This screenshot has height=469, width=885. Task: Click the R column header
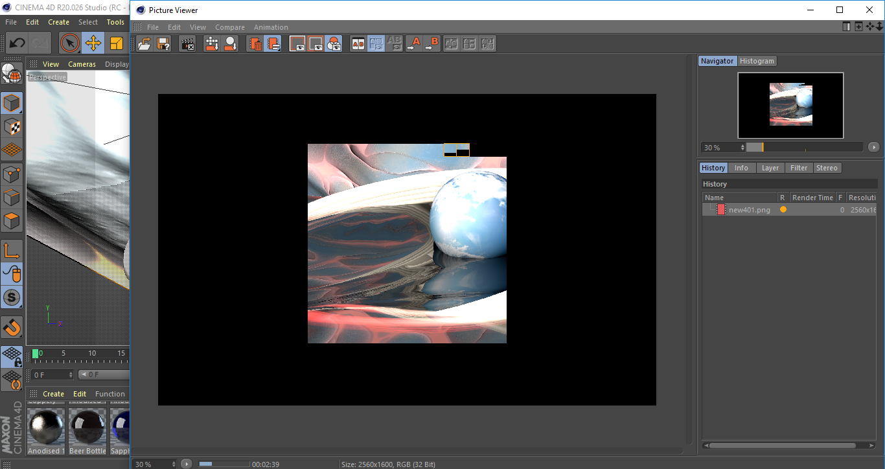click(x=783, y=198)
